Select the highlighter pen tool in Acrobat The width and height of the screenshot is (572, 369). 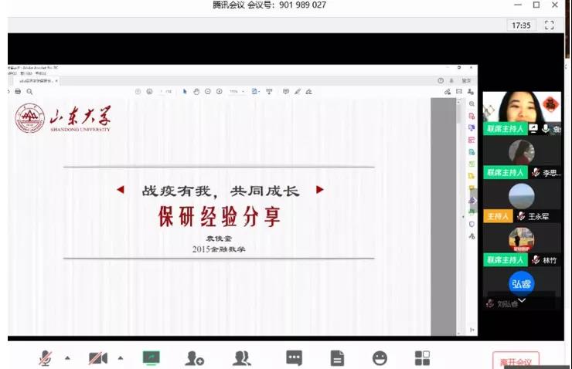[x=298, y=92]
